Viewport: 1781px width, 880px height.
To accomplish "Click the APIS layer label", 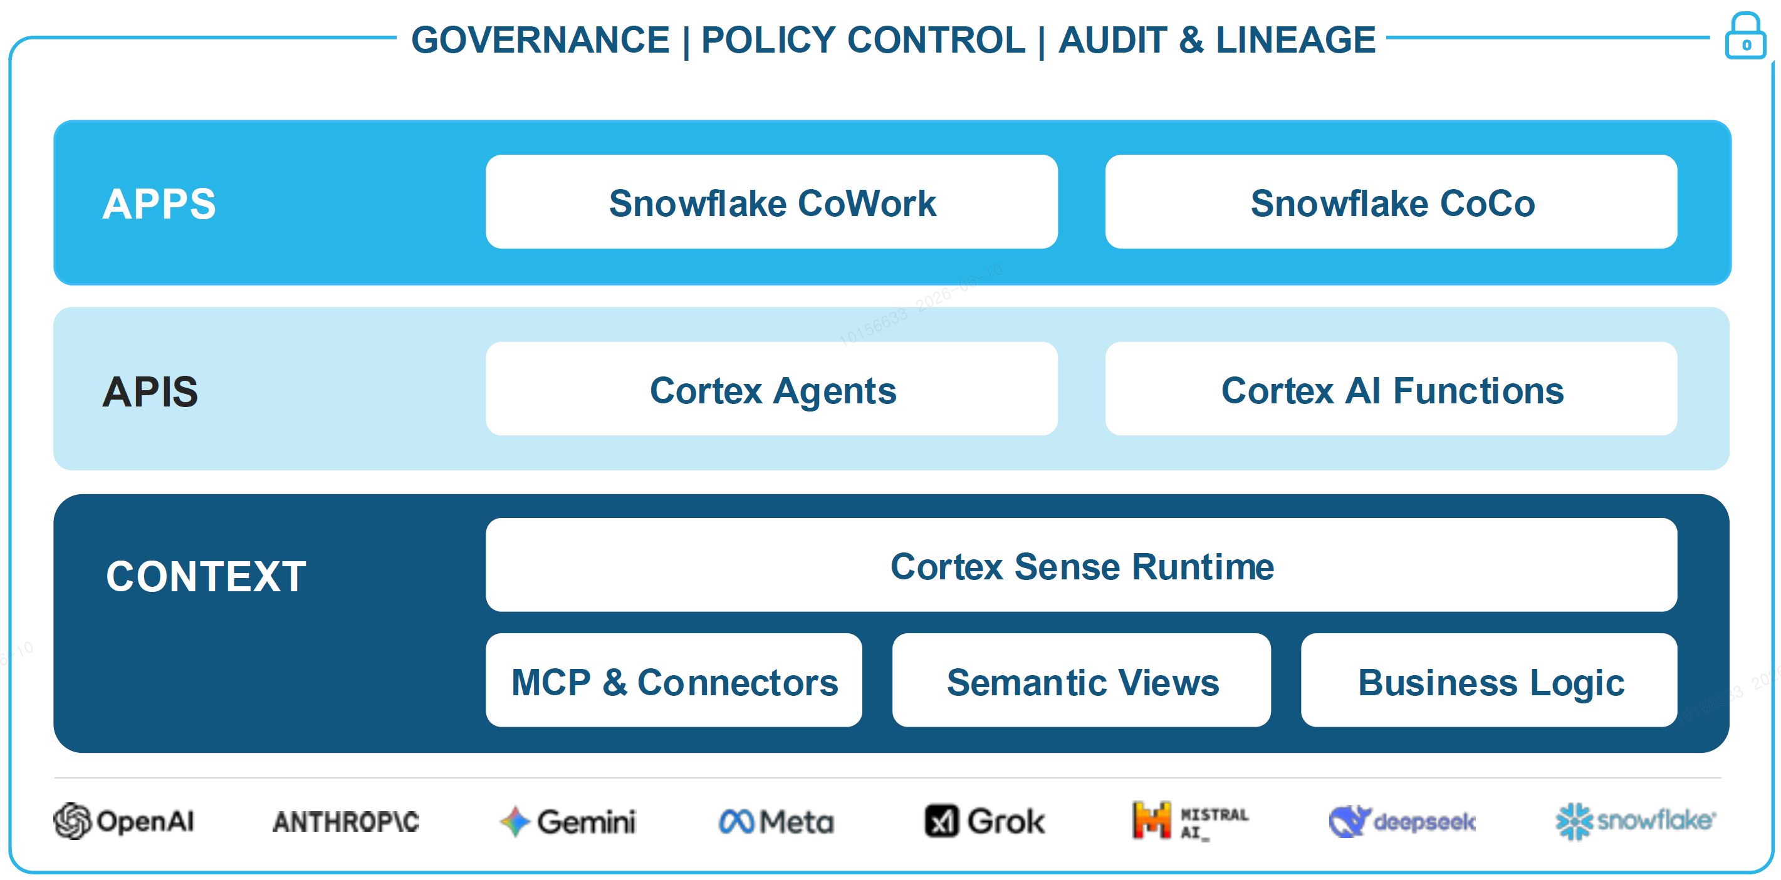I will pyautogui.click(x=150, y=391).
